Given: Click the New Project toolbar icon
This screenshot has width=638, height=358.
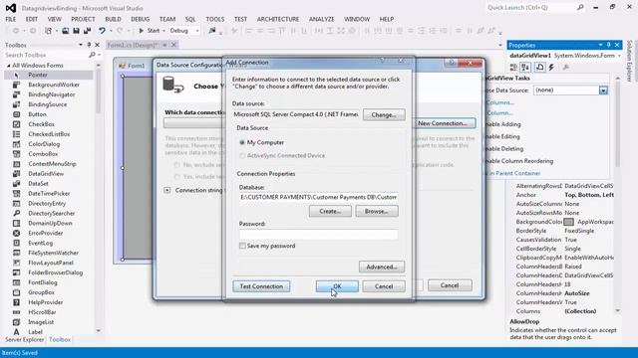Looking at the screenshot, I should tap(48, 31).
